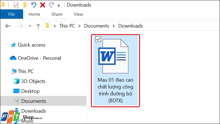Click the OneDrive cloud icon

[x=13, y=58]
